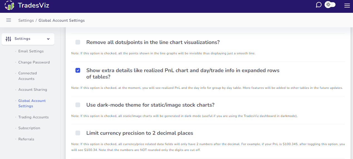The image size is (353, 159).
Task: Enable dark-mode theme for static charts checkbox
Action: point(78,105)
